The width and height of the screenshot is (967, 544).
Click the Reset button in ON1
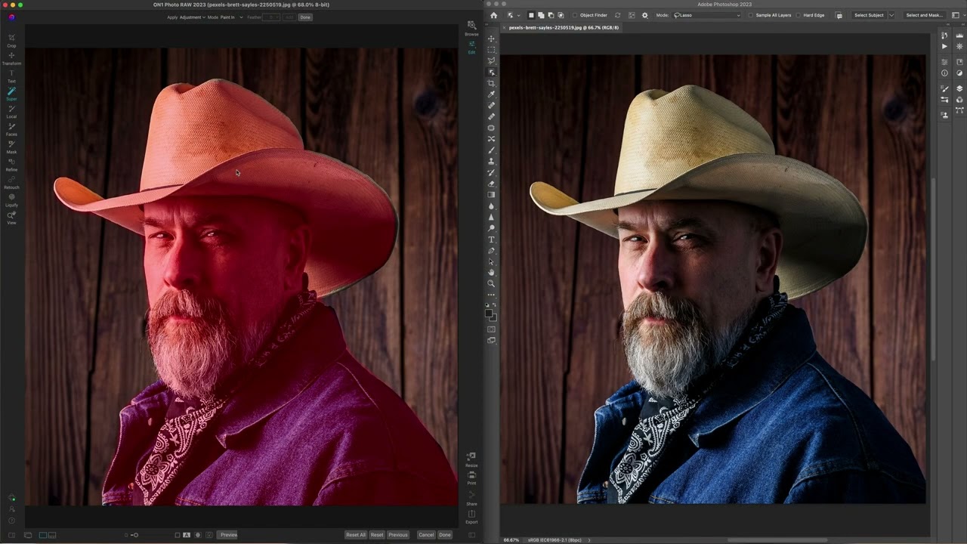[x=377, y=535]
